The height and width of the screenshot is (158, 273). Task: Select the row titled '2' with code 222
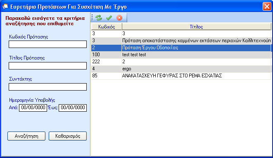(181, 62)
